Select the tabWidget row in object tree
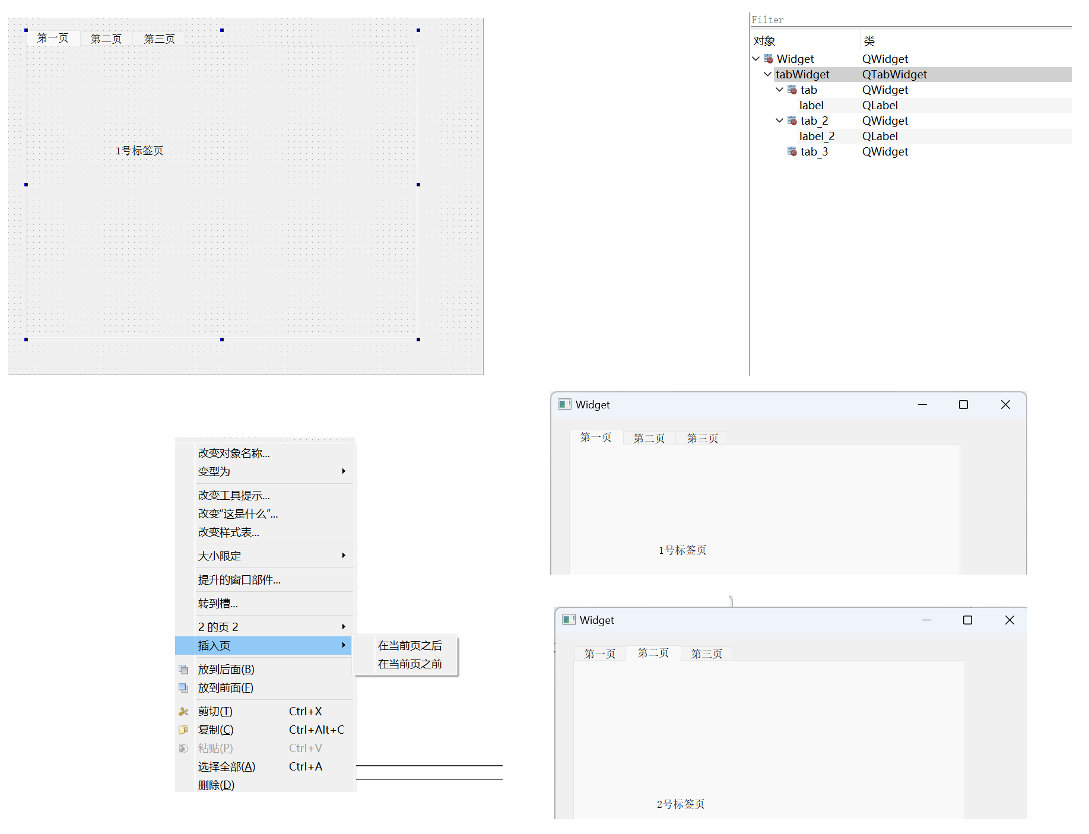This screenshot has width=1089, height=834. click(x=911, y=74)
